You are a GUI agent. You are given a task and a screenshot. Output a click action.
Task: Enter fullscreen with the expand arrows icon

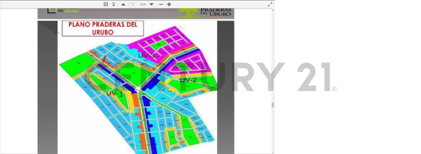270,4
